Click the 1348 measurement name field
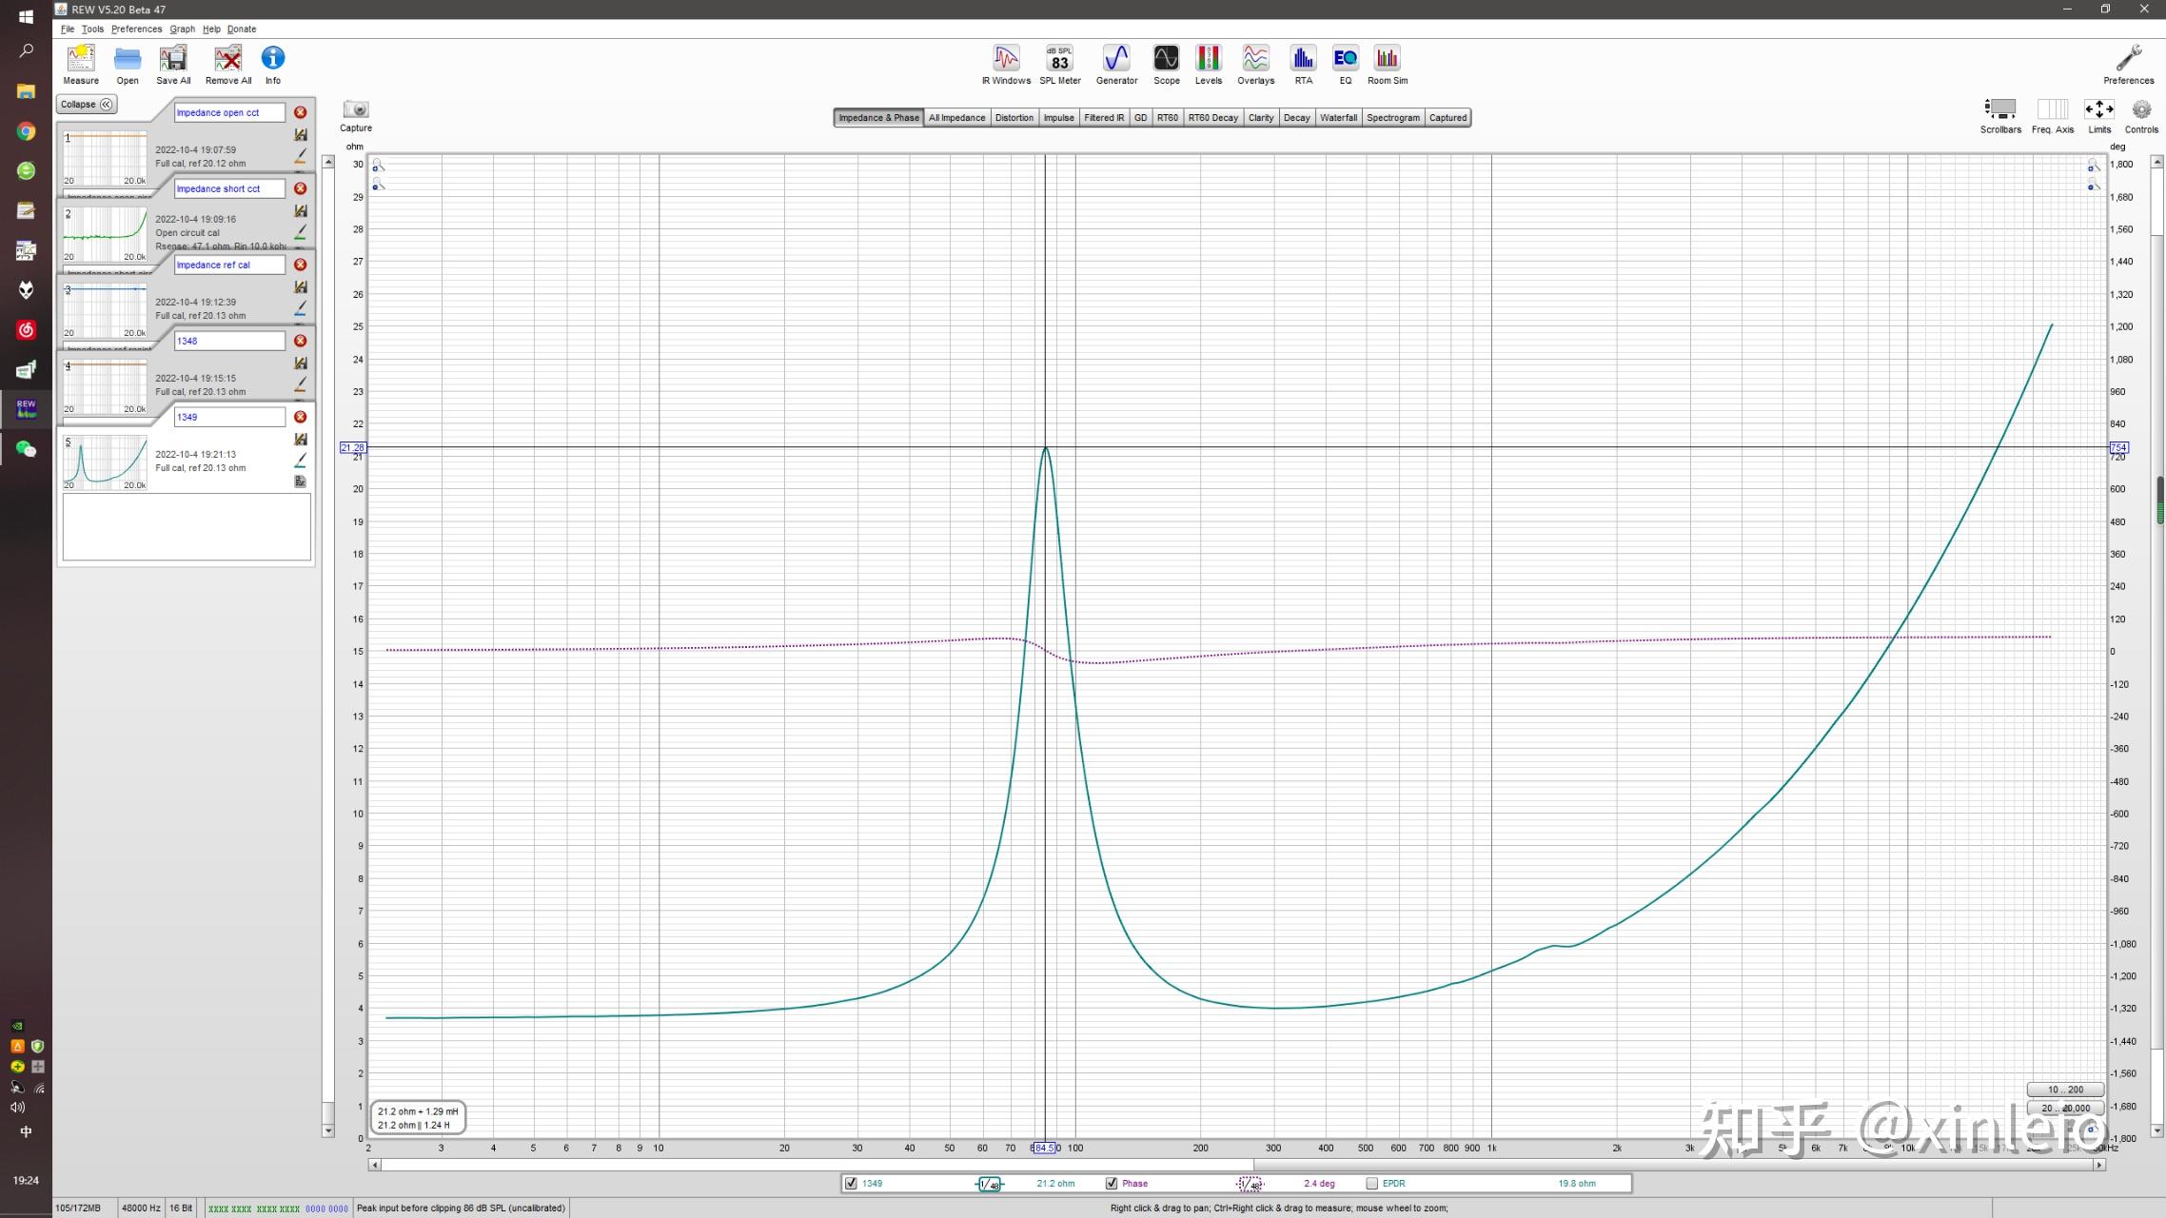 tap(228, 341)
